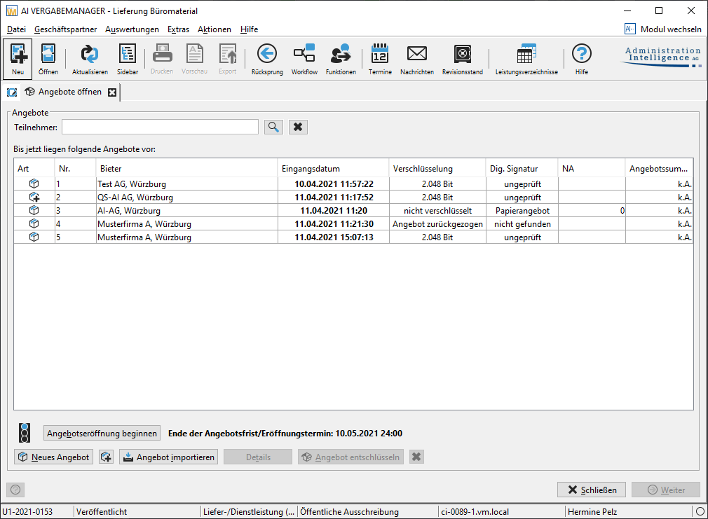Clear the Teilnehmer filter with X icon
The width and height of the screenshot is (708, 519).
coord(297,127)
